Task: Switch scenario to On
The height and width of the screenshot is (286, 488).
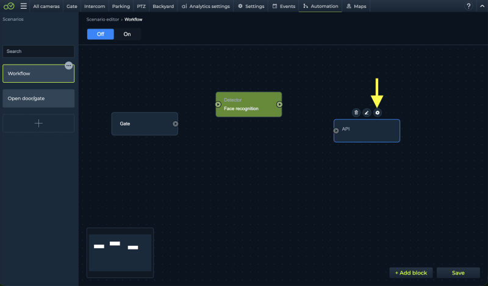Action: (x=127, y=34)
